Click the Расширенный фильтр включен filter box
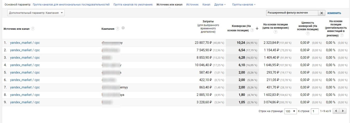 pyautogui.click(x=292, y=13)
